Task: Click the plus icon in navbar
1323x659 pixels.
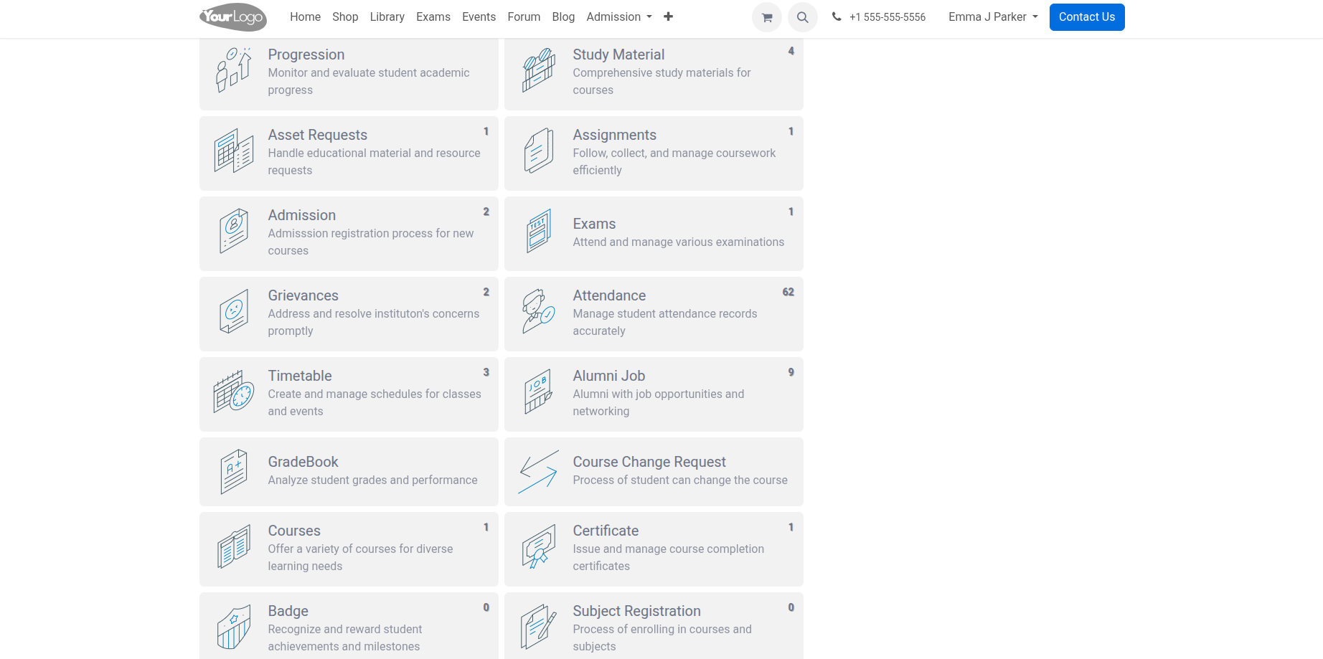Action: coord(668,16)
